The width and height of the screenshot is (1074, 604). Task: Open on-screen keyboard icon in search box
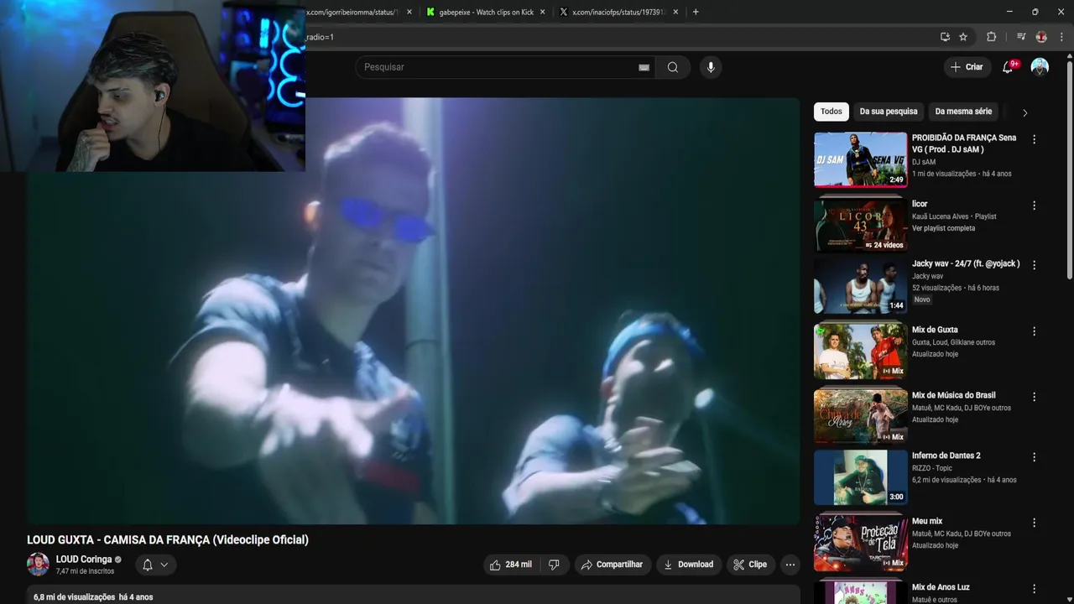(x=644, y=67)
